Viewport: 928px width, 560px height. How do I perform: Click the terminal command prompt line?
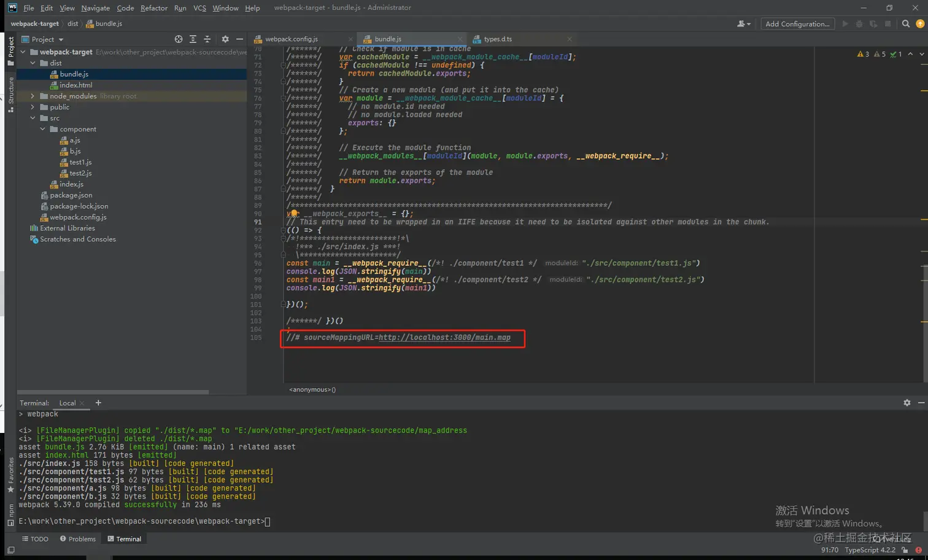pyautogui.click(x=144, y=521)
